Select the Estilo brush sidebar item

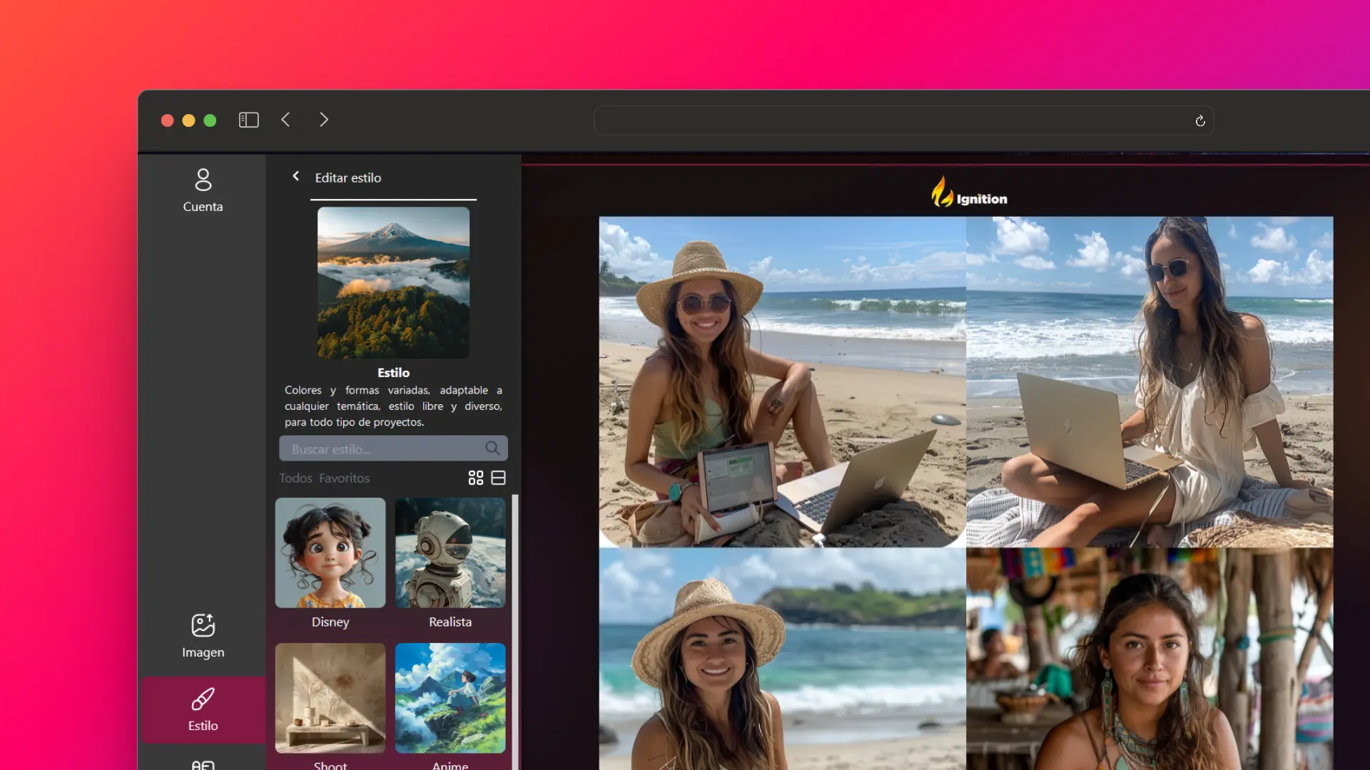point(203,710)
